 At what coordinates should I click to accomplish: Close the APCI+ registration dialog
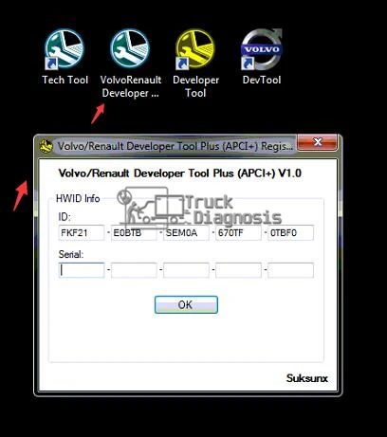(318, 142)
